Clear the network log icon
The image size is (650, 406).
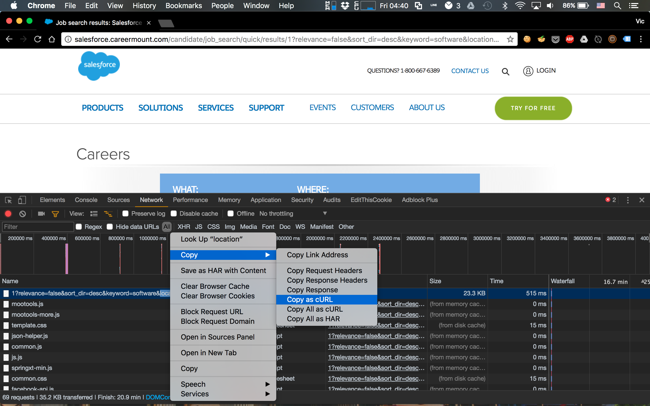pyautogui.click(x=23, y=214)
